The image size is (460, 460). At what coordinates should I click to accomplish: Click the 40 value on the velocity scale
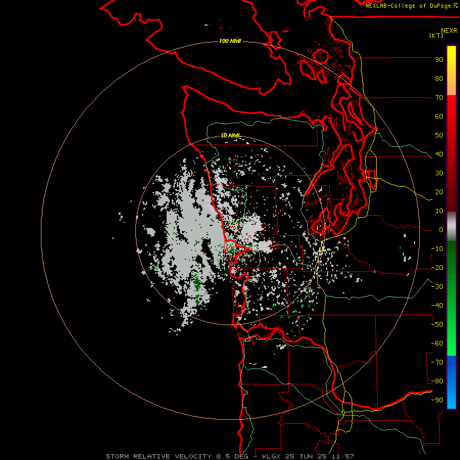pos(439,154)
